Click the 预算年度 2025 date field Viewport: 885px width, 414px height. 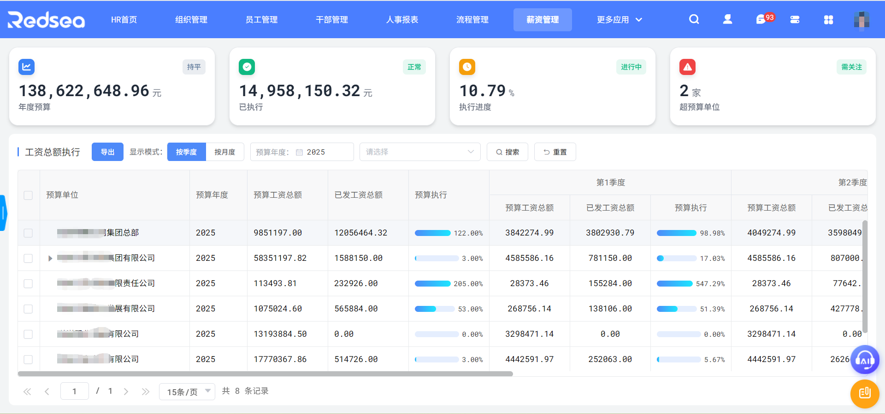point(302,152)
